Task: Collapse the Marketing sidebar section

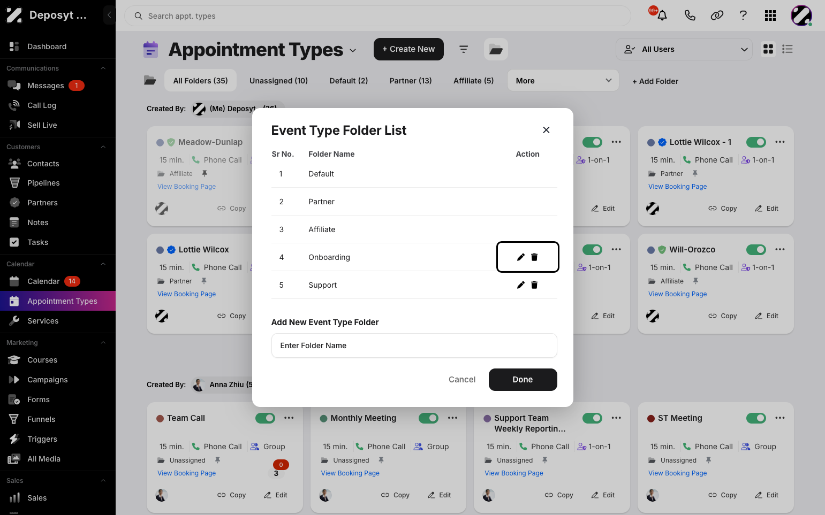Action: tap(103, 343)
